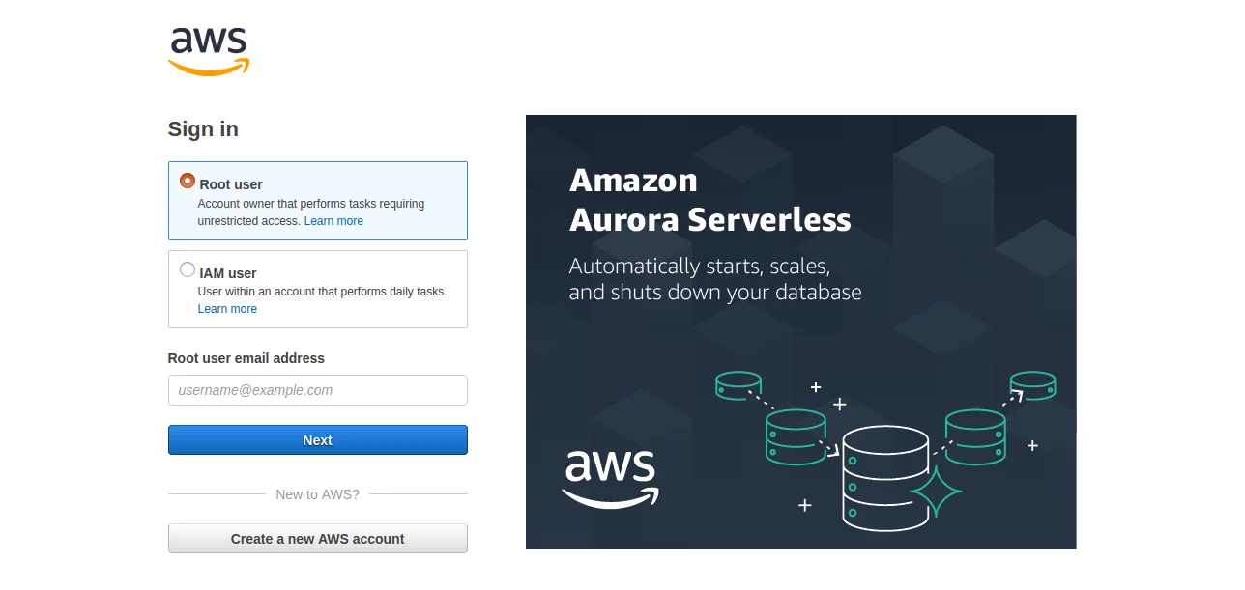1245x590 pixels.
Task: Click the green database left of the white one
Action: pyautogui.click(x=796, y=435)
